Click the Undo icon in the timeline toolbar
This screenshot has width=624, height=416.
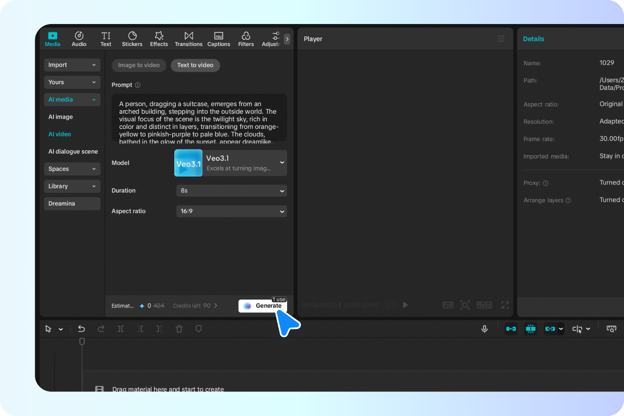(82, 329)
